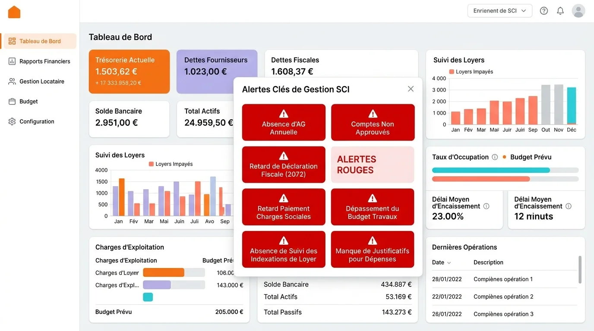Open the user profile avatar

pyautogui.click(x=578, y=10)
